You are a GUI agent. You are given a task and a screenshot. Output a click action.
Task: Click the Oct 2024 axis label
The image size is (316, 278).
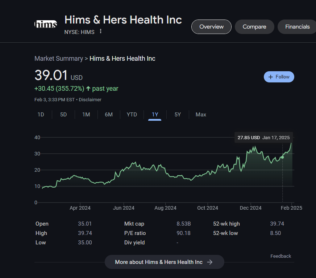208,208
